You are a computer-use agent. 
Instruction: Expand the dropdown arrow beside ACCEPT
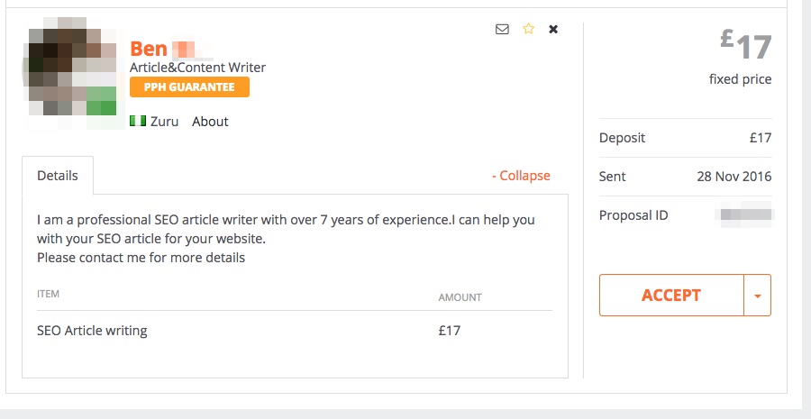click(758, 296)
